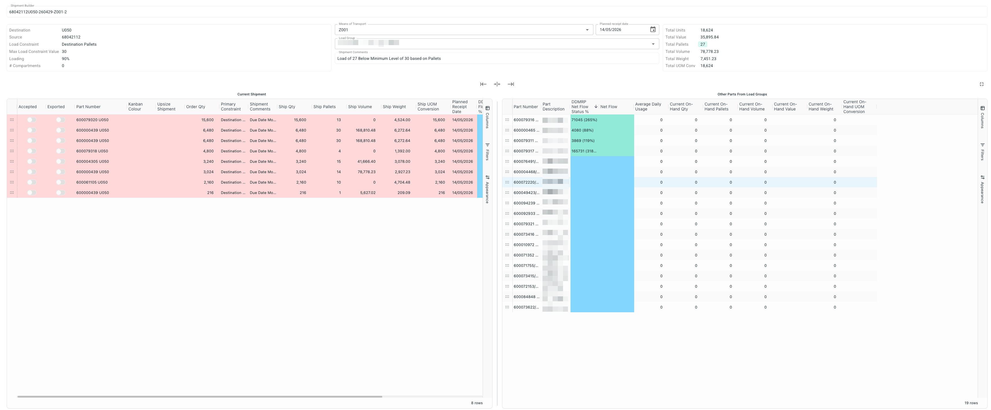Toggle Accepted for part 600079318 U050
Screen dimensions: 991x410
[32, 151]
